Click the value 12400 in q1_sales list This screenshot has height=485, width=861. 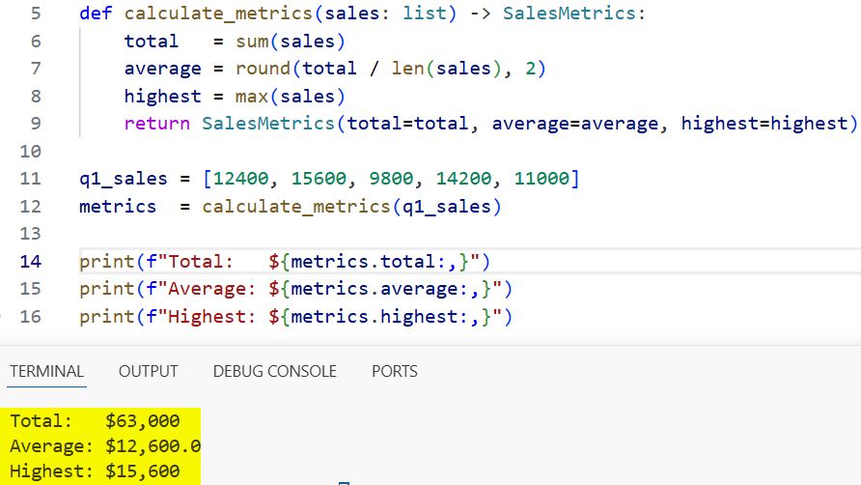(241, 179)
